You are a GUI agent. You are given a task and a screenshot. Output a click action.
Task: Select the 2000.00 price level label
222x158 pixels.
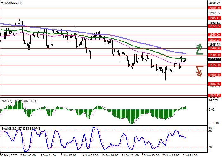click(x=214, y=8)
